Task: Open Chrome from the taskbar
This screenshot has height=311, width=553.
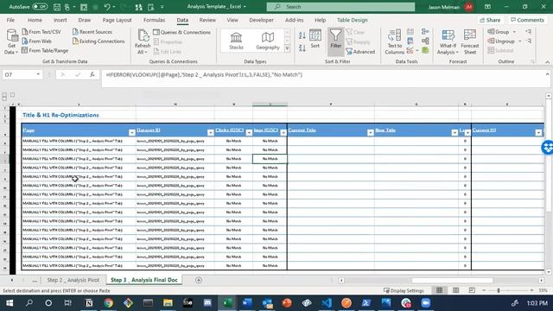Action: coord(109,303)
